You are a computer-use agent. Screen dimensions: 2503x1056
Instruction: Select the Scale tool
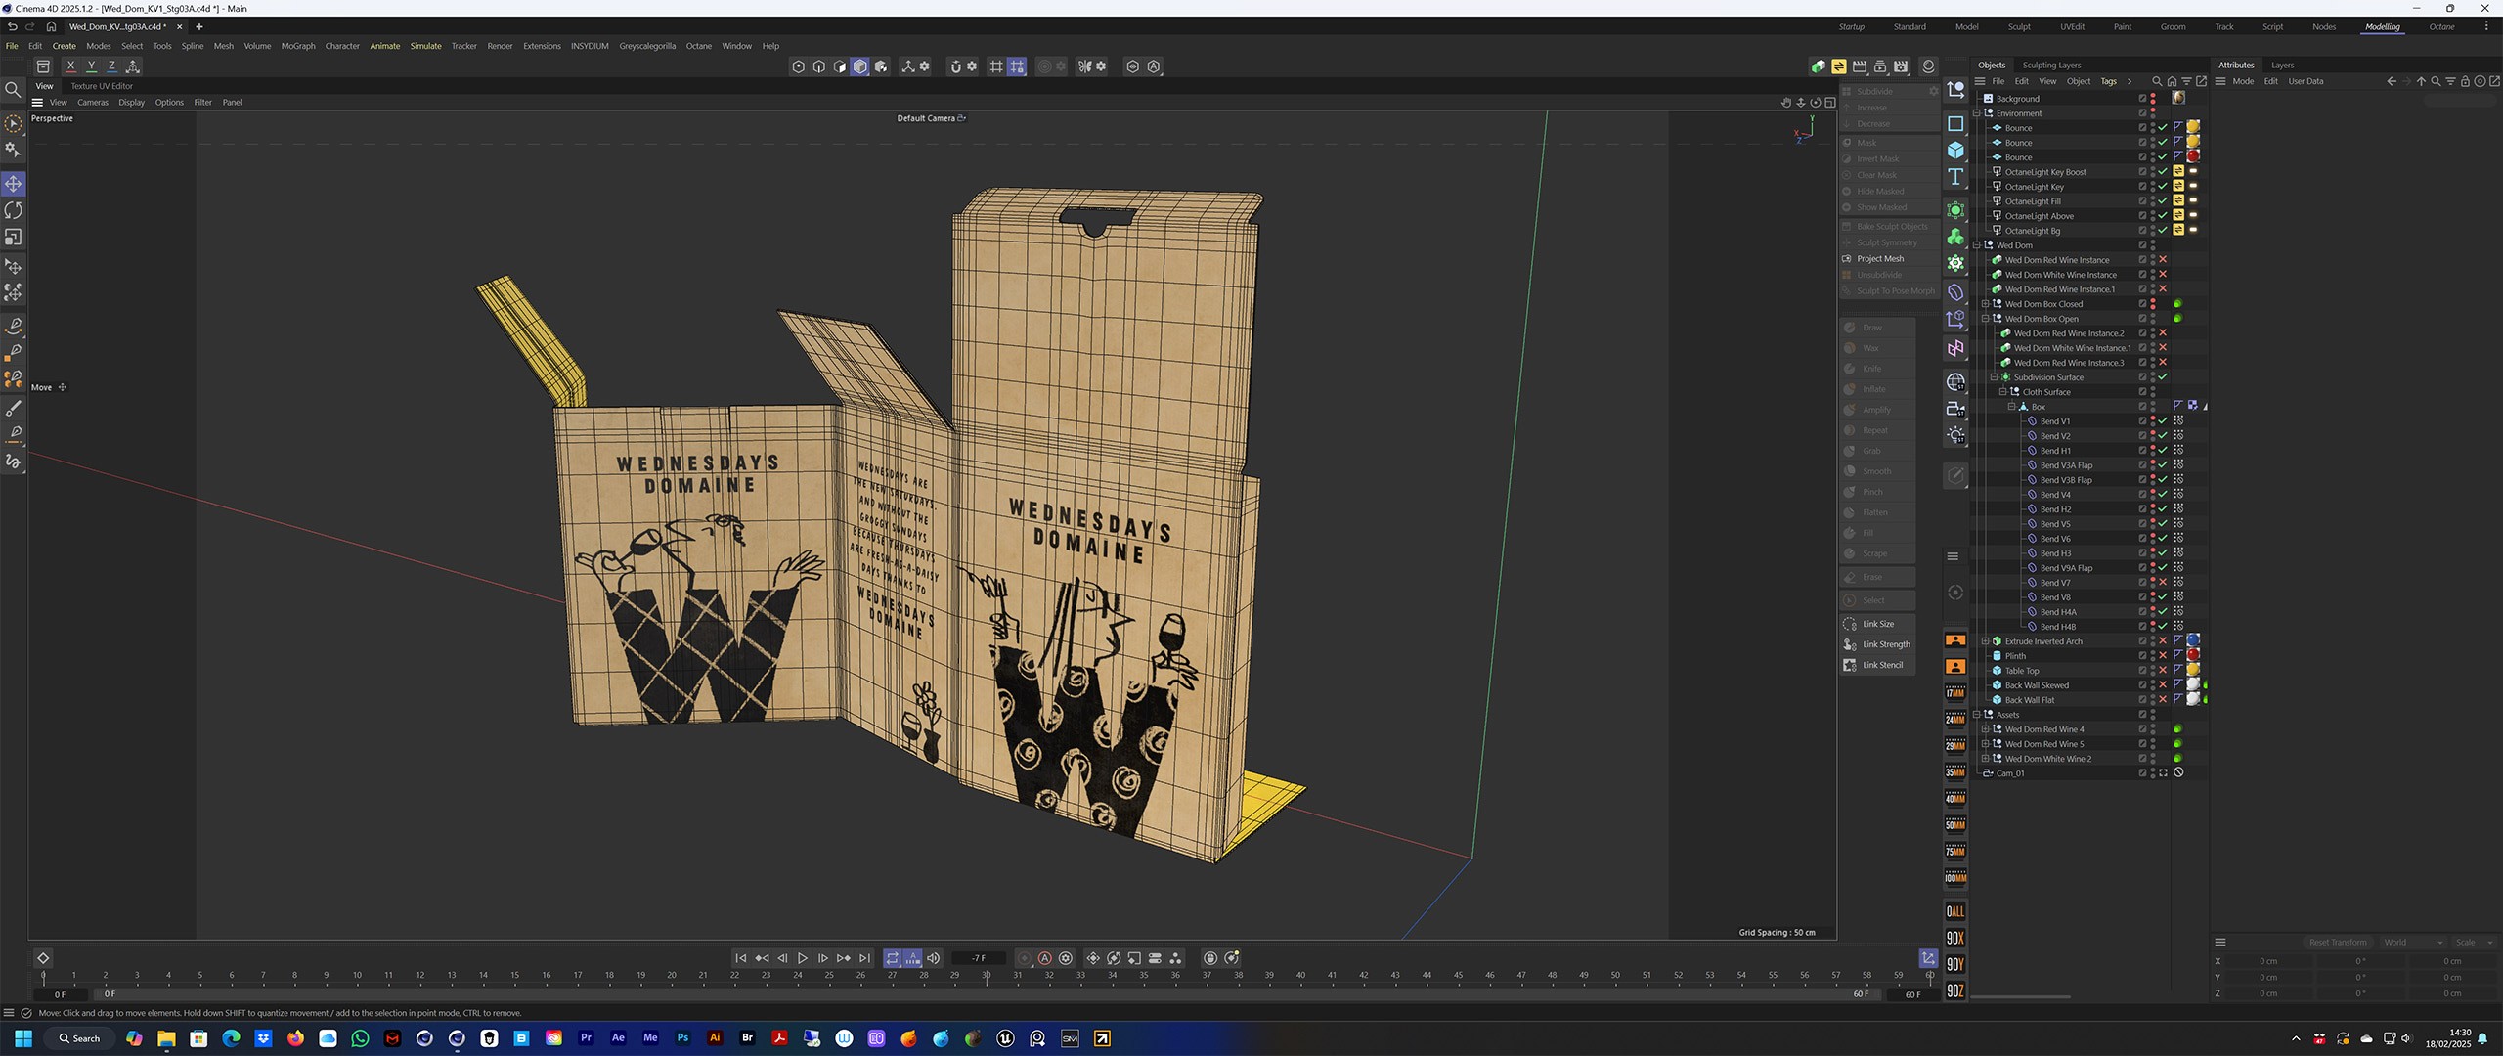(14, 238)
